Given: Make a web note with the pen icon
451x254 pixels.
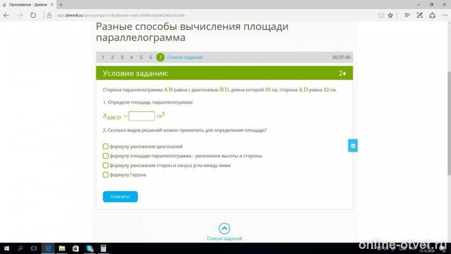Looking at the screenshot, I should (x=420, y=15).
